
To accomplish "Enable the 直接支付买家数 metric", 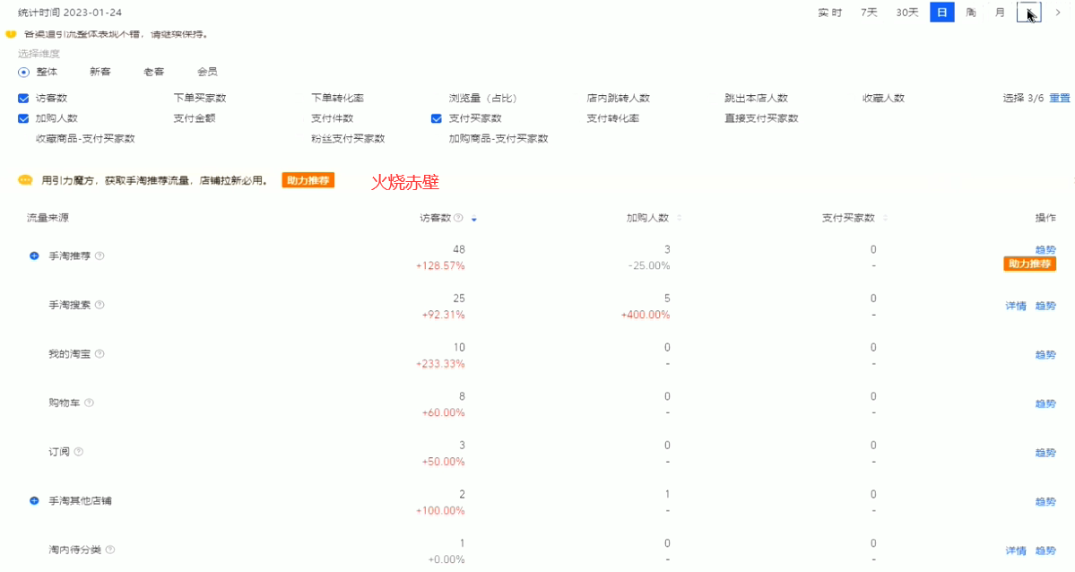I will 762,118.
